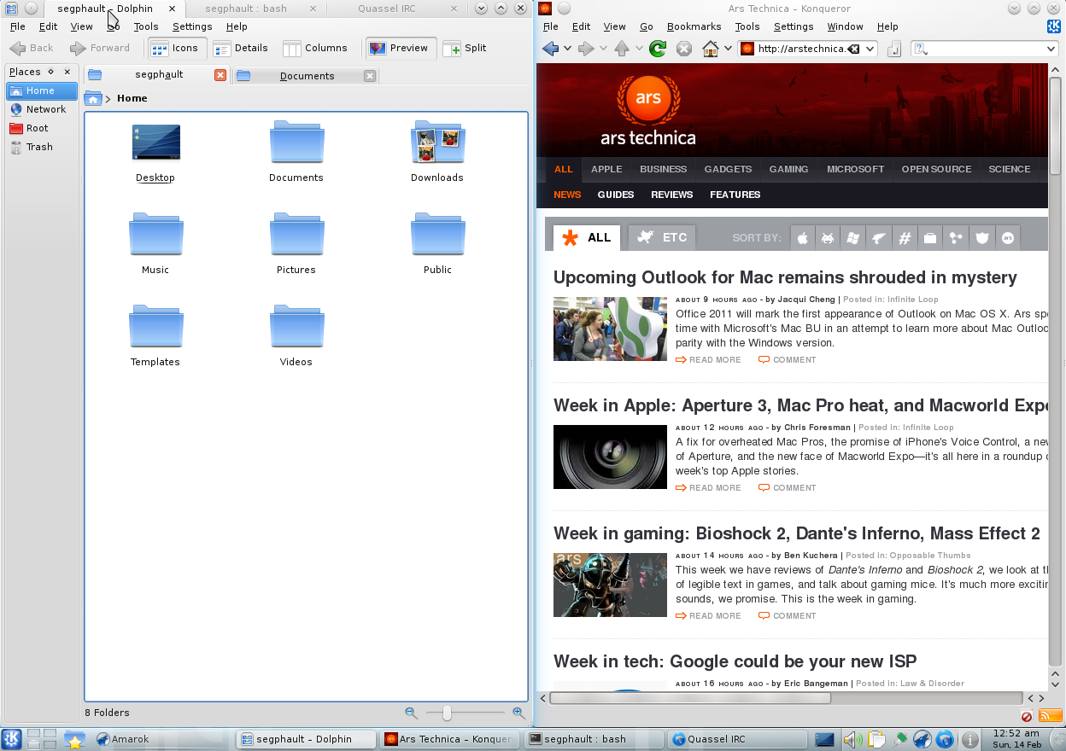This screenshot has height=751, width=1066.
Task: Toggle Preview mode in Dolphin toolbar
Action: (x=401, y=49)
